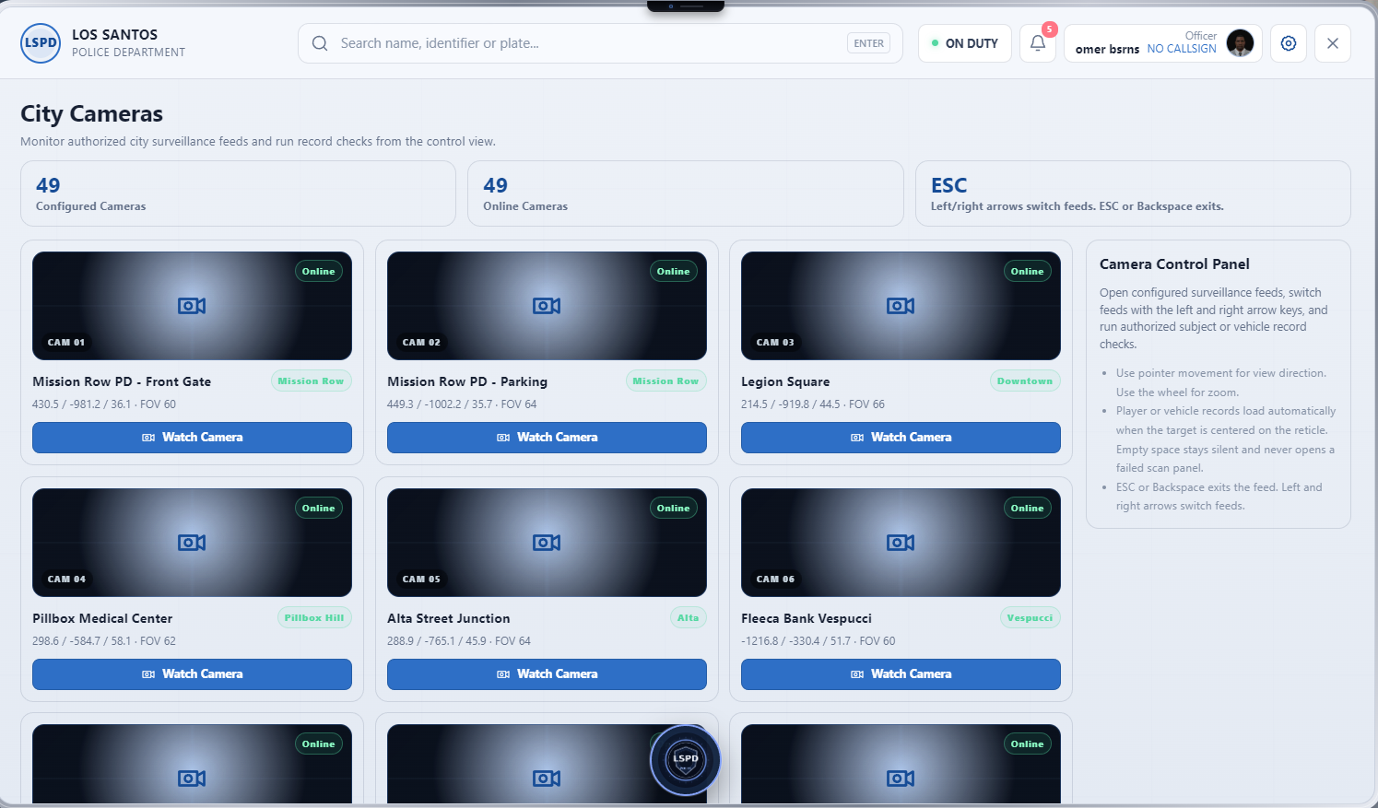Open the CAM 06 preview thumbnail
1378x808 pixels.
coord(901,543)
